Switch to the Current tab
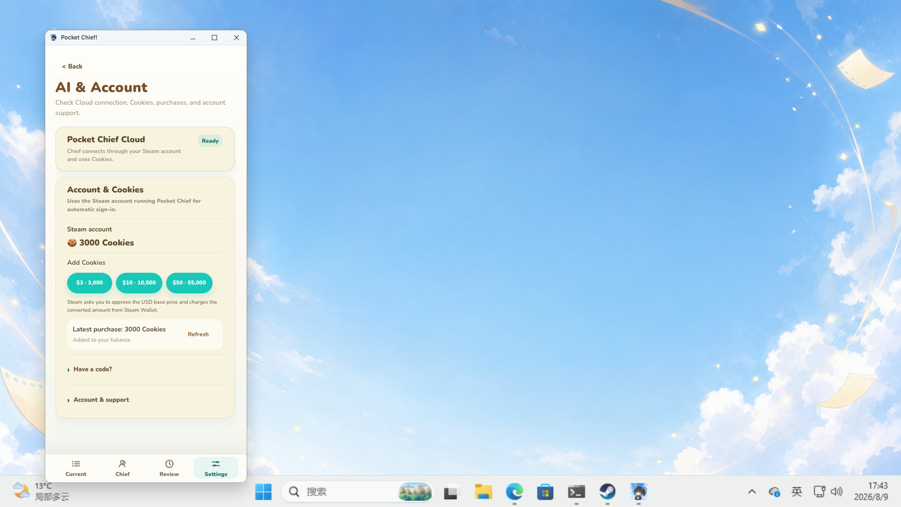This screenshot has height=507, width=901. (x=76, y=468)
